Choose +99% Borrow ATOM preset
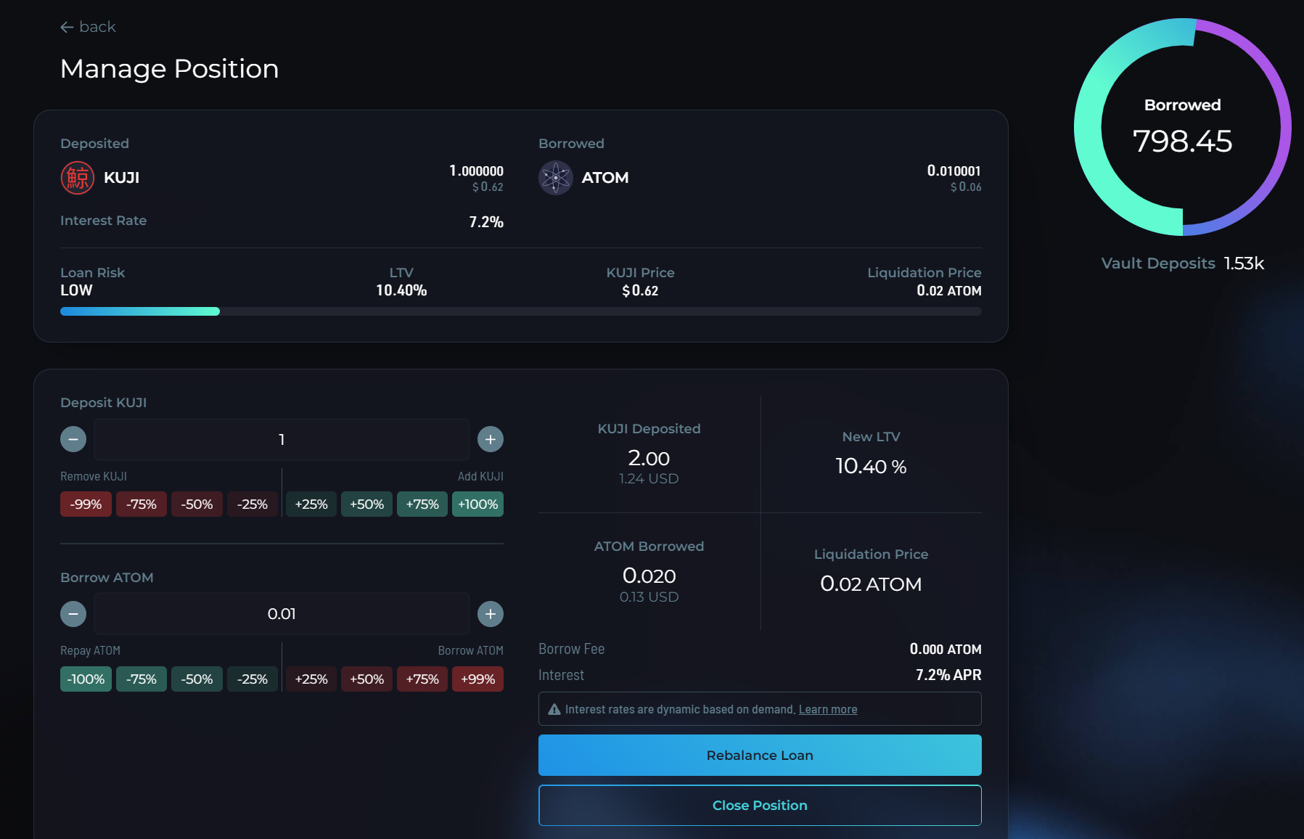Image resolution: width=1304 pixels, height=839 pixels. pyautogui.click(x=477, y=679)
